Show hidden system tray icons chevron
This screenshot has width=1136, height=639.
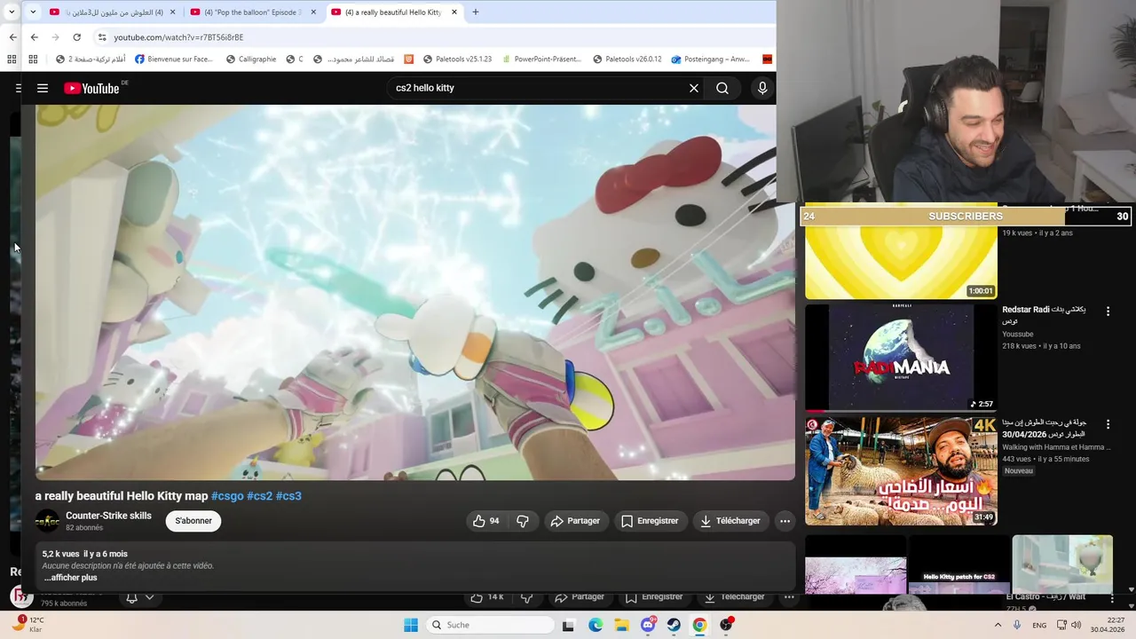point(998,625)
